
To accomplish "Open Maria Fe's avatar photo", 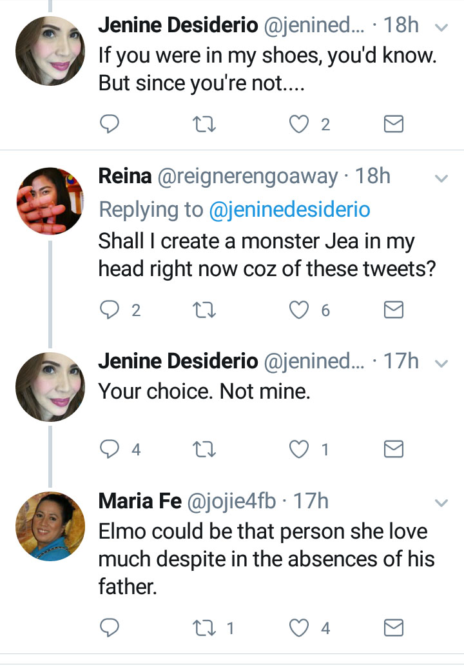I will coord(50,525).
